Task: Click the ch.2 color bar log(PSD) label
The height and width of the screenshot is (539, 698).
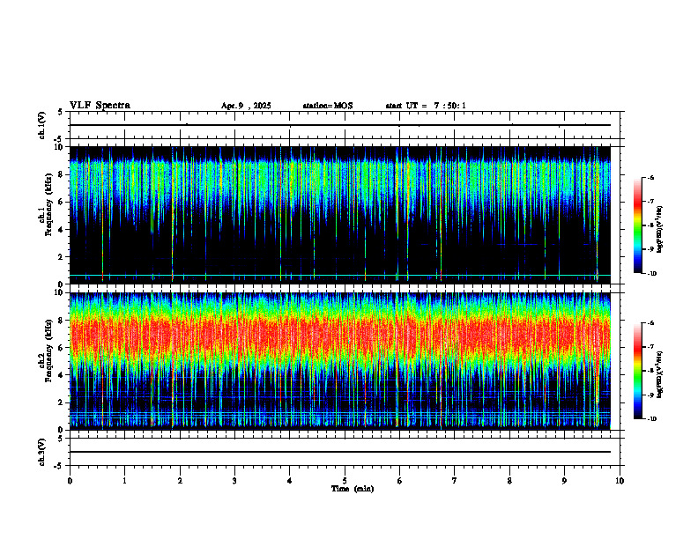Action: (660, 375)
